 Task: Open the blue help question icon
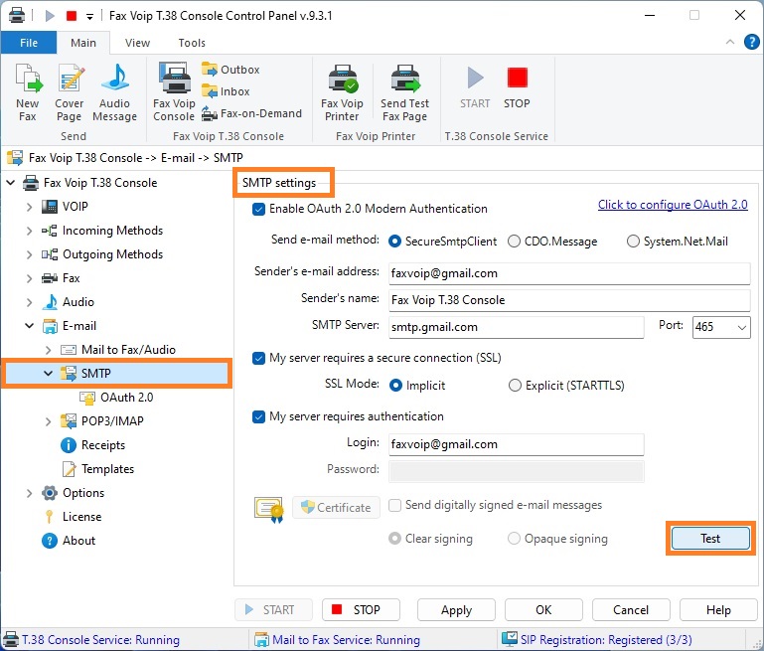pyautogui.click(x=751, y=42)
